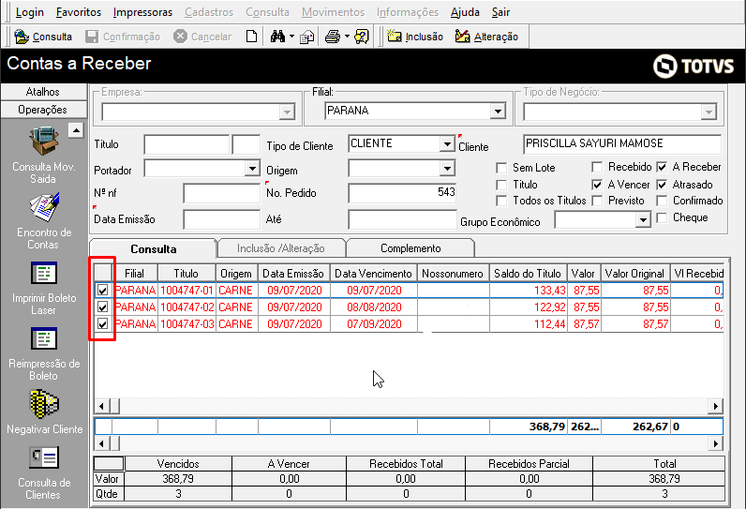Click the help question mark icon
The height and width of the screenshot is (509, 746).
tap(362, 37)
